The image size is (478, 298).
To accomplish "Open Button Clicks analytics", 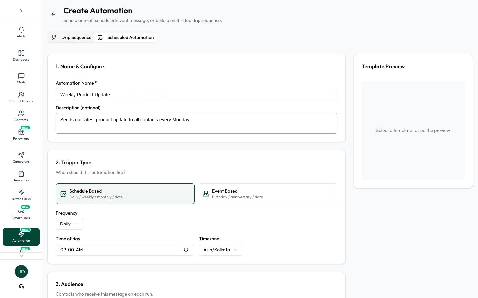I will [x=21, y=195].
